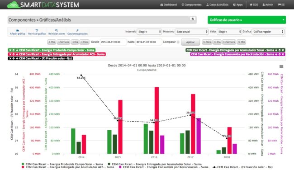This screenshot has width=294, height=170.
Task: Open Opciones globales wrench icon
Action: tap(77, 30)
